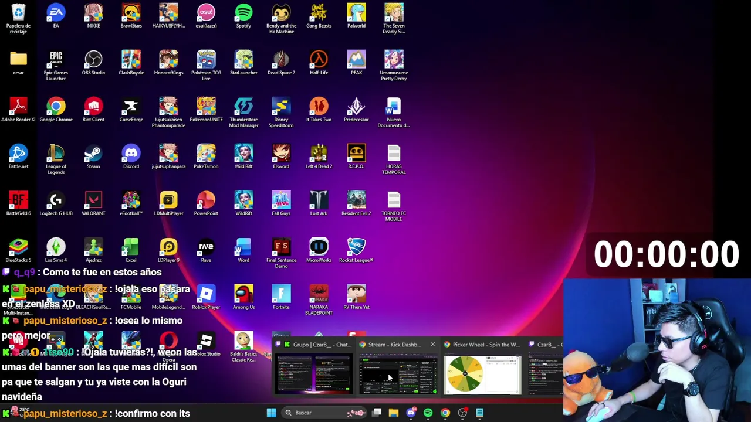Select the PEAK desktop icon
751x422 pixels.
click(x=356, y=63)
